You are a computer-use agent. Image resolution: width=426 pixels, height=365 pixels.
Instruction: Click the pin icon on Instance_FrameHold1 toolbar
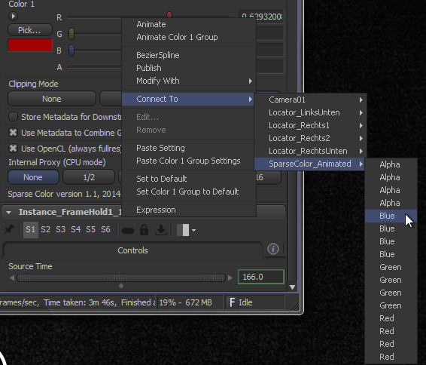9,230
